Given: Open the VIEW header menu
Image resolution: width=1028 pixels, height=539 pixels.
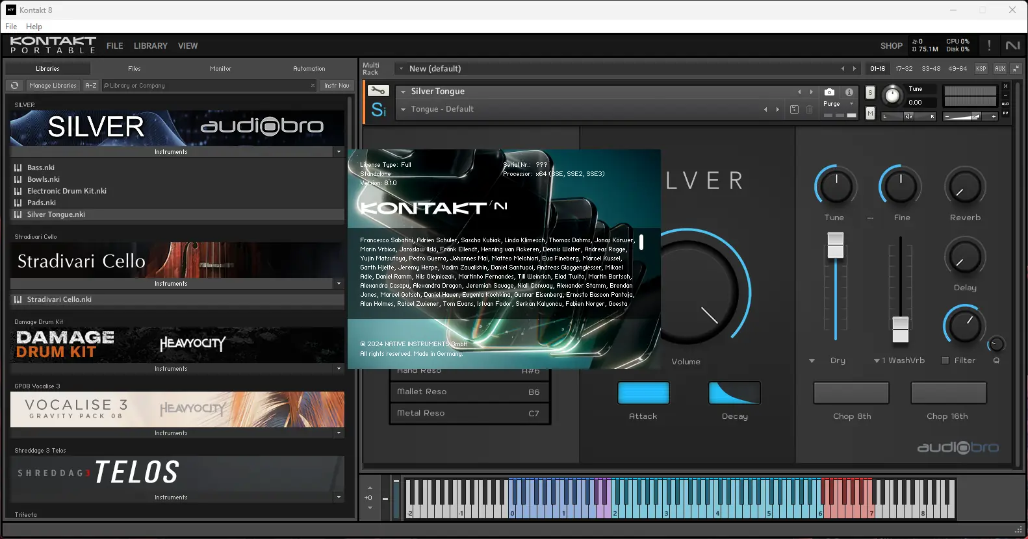Looking at the screenshot, I should click(x=188, y=45).
